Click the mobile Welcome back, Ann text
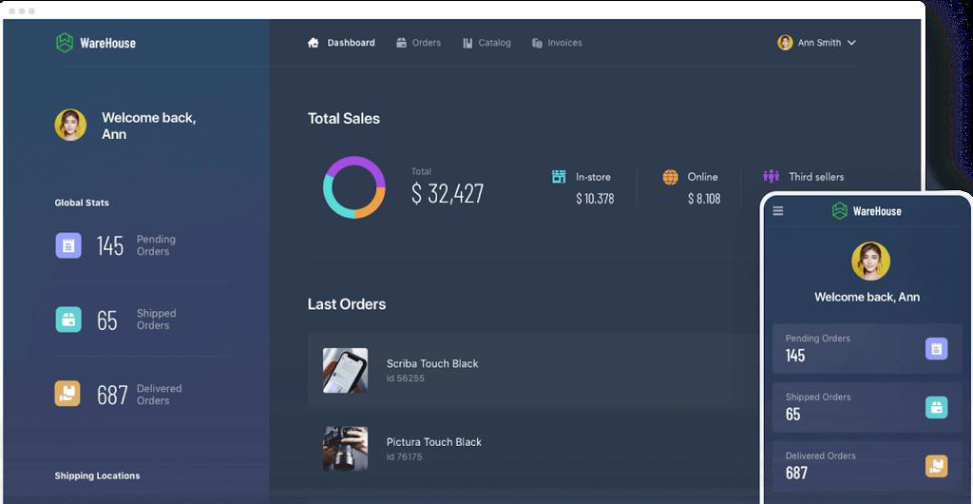This screenshot has width=973, height=504. point(867,298)
